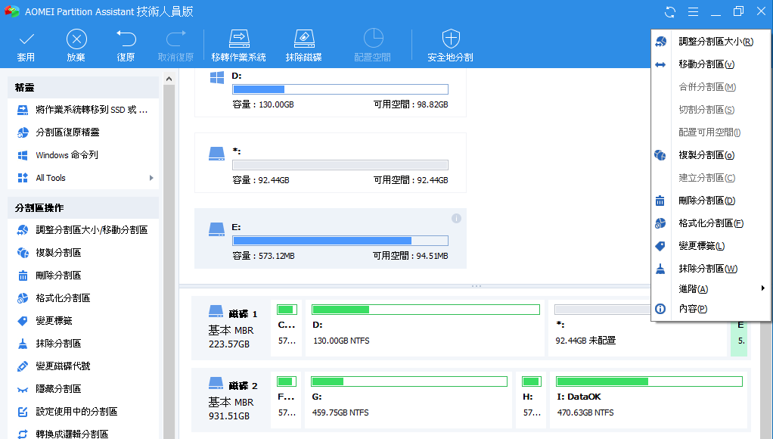The height and width of the screenshot is (439, 773).
Task: Choose 刪除分割區(D) from context menu
Action: (x=710, y=201)
